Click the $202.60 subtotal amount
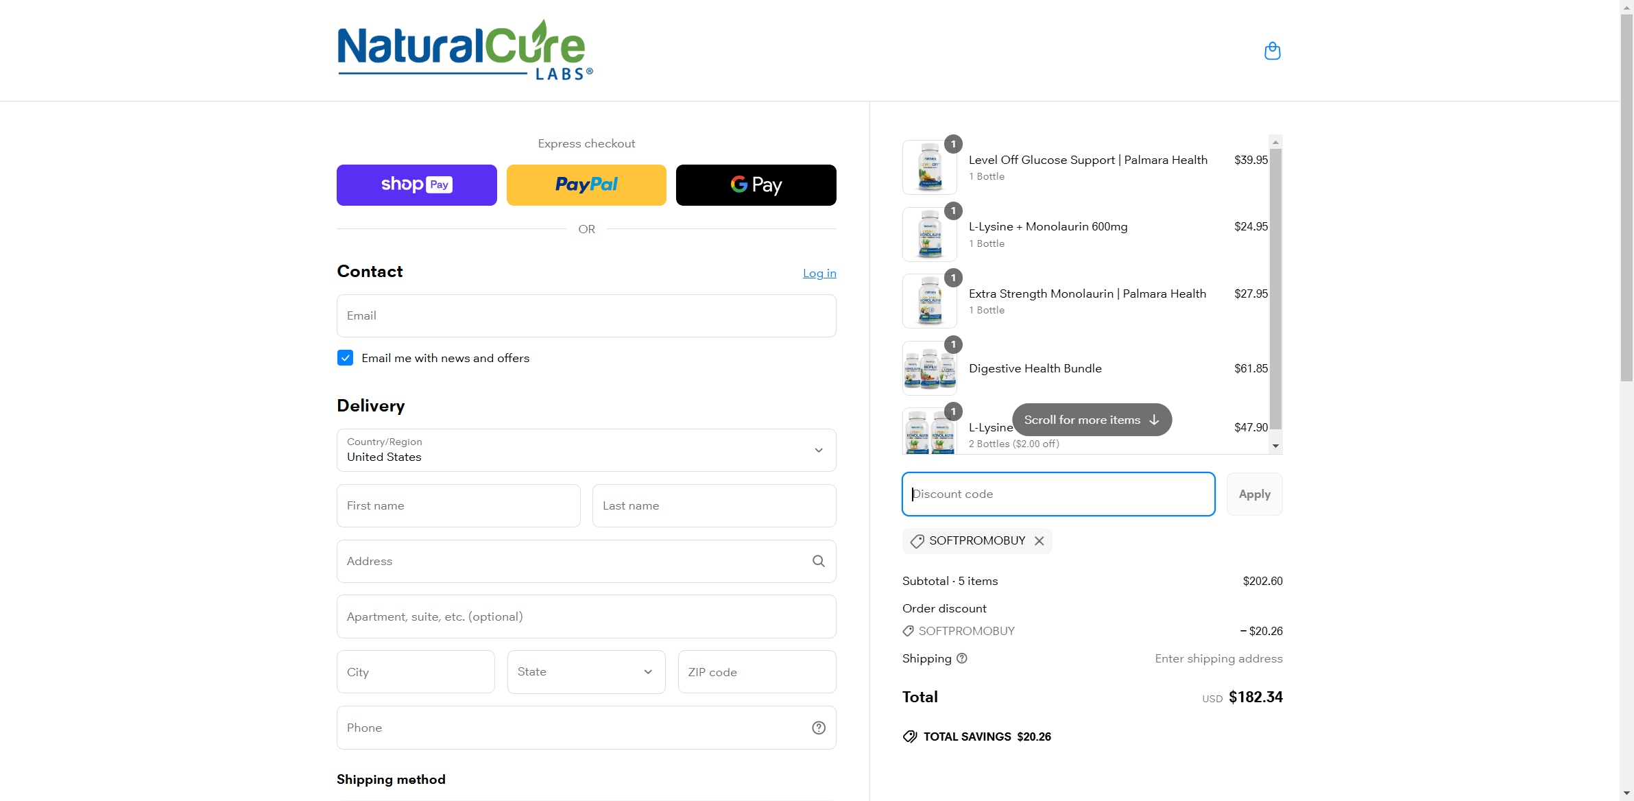This screenshot has height=801, width=1634. [x=1262, y=581]
